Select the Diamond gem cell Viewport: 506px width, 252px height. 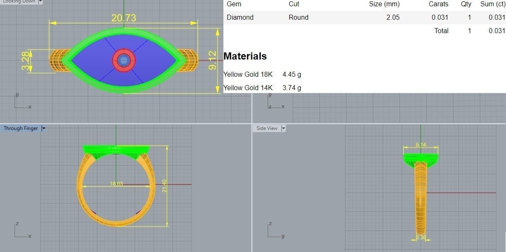coord(240,17)
